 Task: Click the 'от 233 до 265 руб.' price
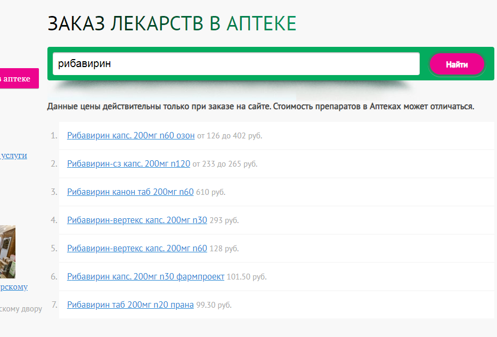coord(225,165)
